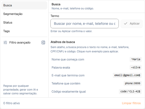Click the Limpar filtros link
This screenshot has height=109, width=145.
click(x=131, y=103)
